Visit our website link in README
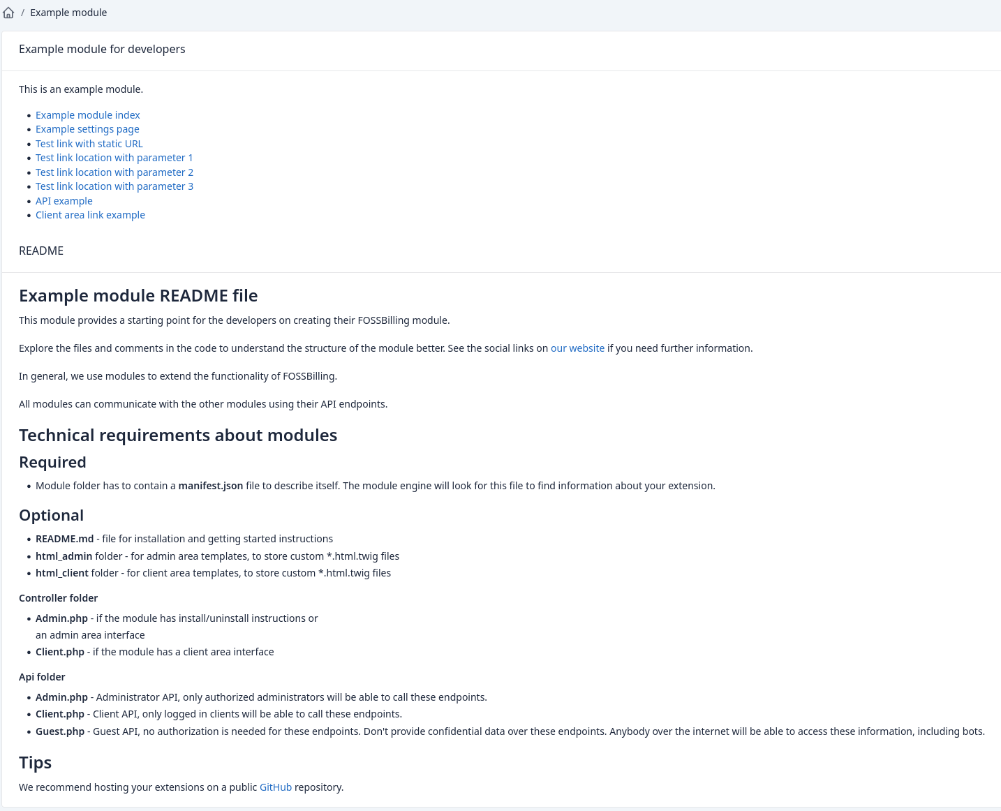The height and width of the screenshot is (811, 1001). pyautogui.click(x=577, y=348)
